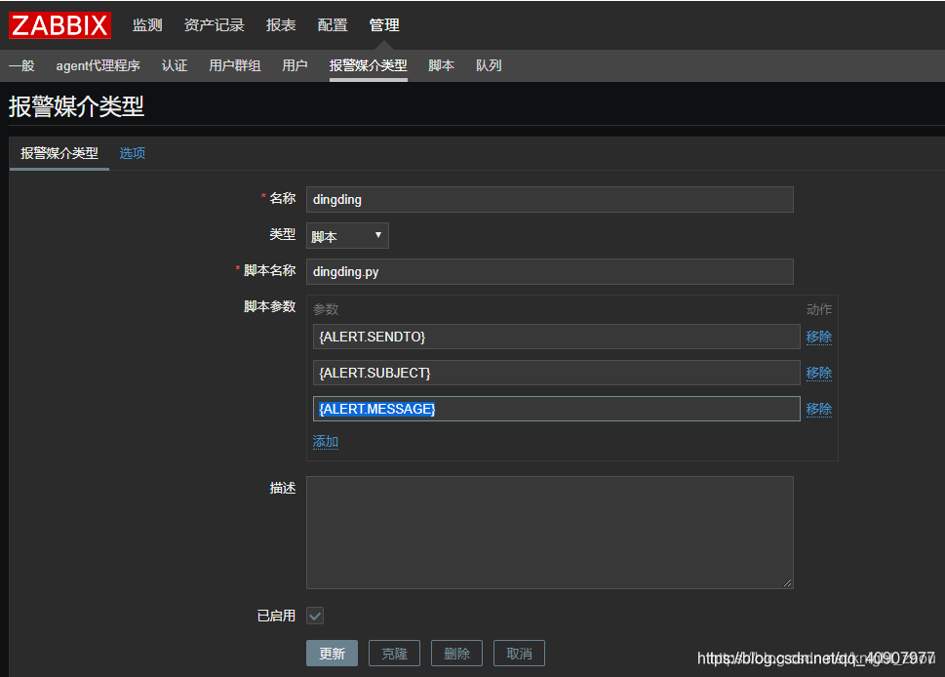945x677 pixels.
Task: Click the {ALERT.SUBJECT} parameter field
Action: [x=556, y=373]
